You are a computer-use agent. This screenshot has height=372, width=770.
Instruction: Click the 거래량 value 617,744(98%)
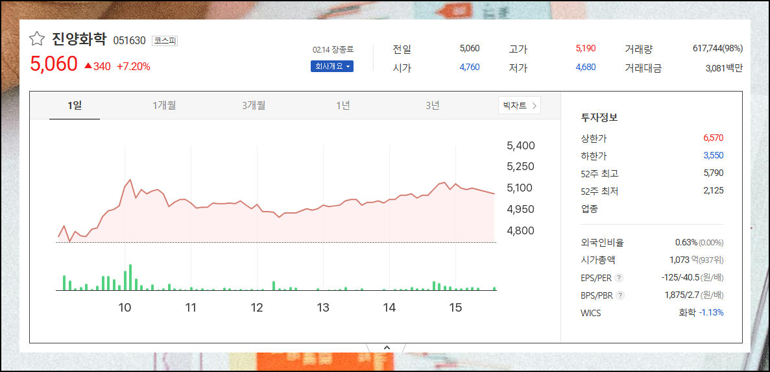pyautogui.click(x=717, y=49)
